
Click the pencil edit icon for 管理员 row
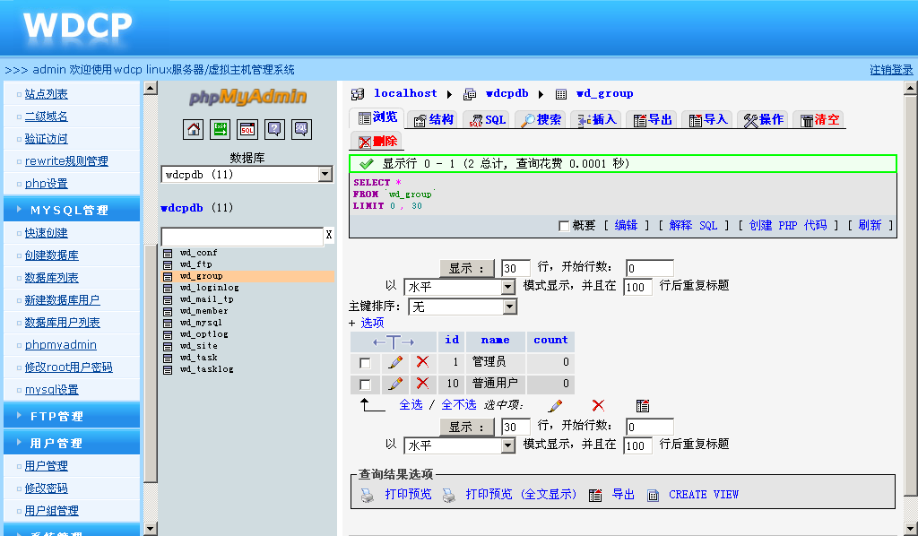click(x=394, y=362)
